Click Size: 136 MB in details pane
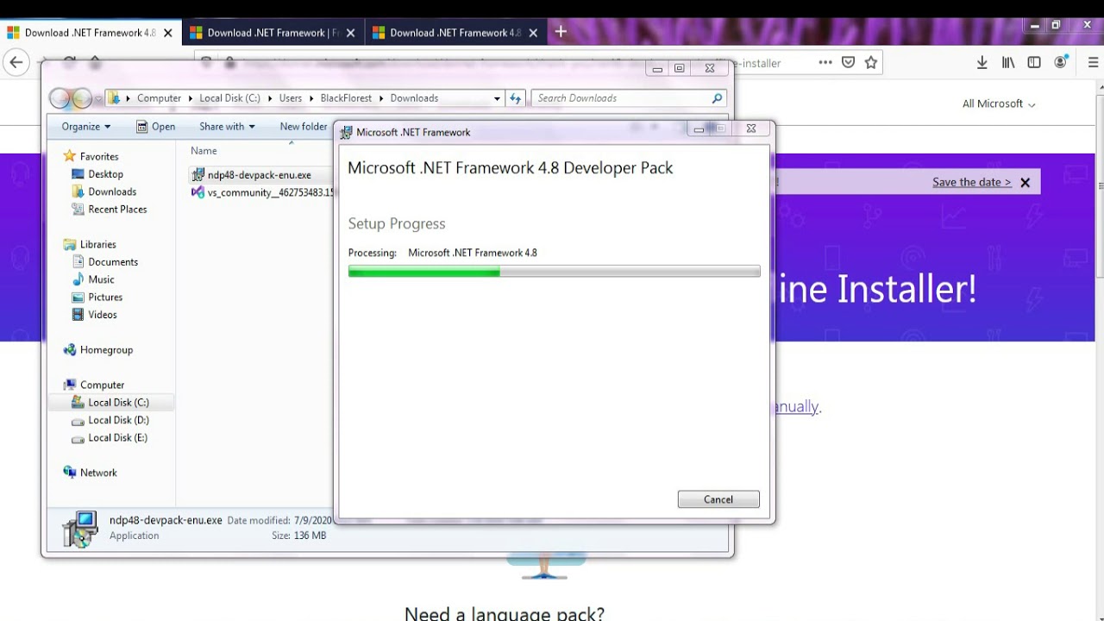This screenshot has height=621, width=1104. [298, 536]
